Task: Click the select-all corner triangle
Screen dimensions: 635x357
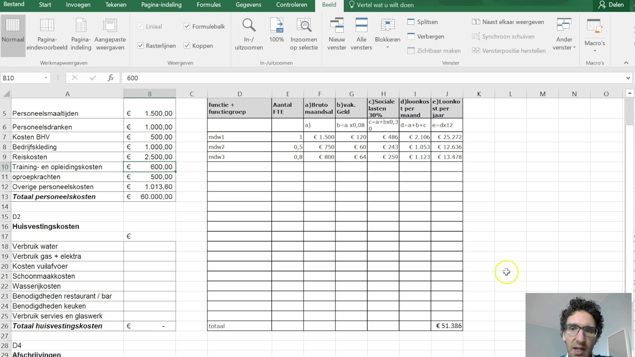Action: [6, 94]
